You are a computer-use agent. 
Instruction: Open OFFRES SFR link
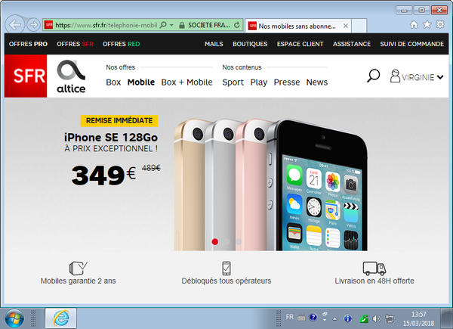coord(75,44)
